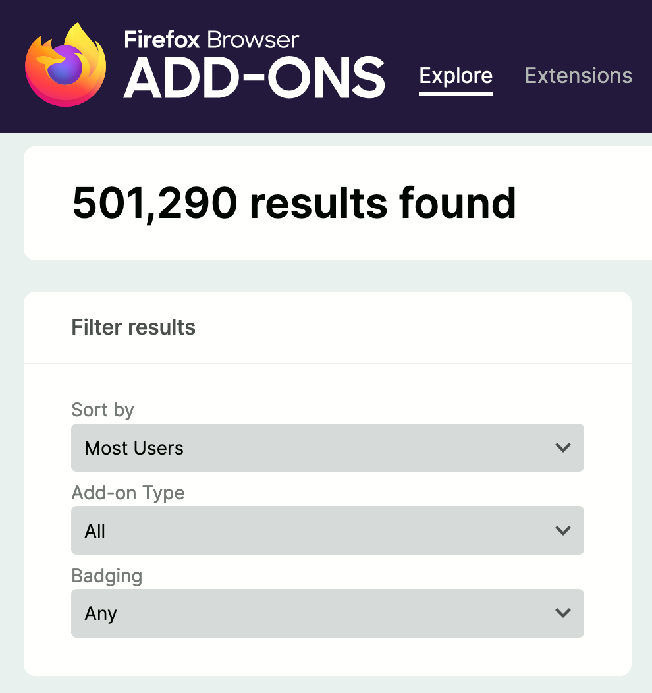Screen dimensions: 652x693
Task: Select the "All" add-on type value
Action: click(x=95, y=531)
